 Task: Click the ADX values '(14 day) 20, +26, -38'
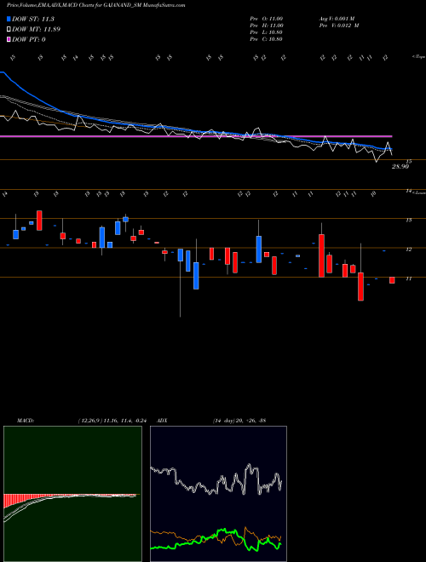239,421
